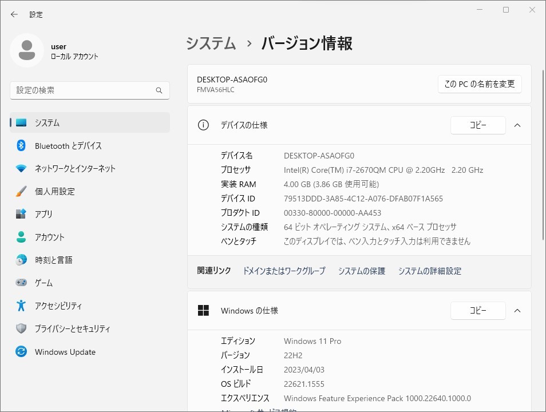The image size is (546, 412).
Task: Copy the Windows specifications
Action: (x=478, y=310)
